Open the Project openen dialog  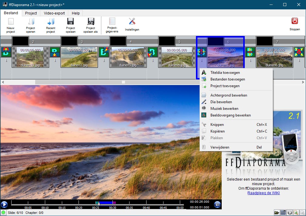click(x=31, y=22)
